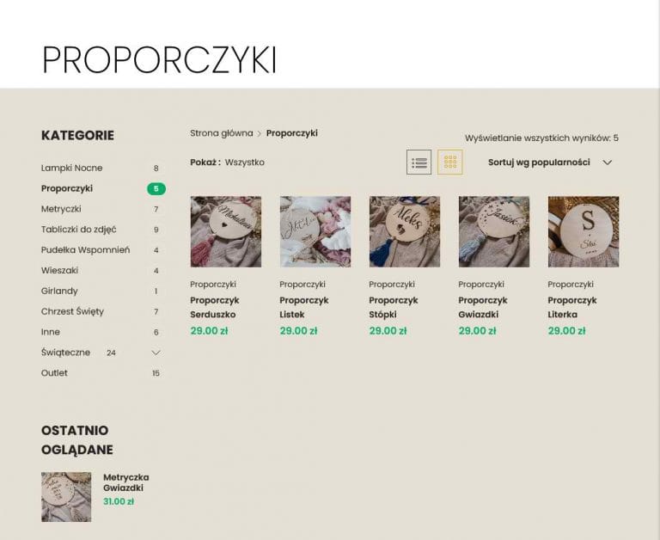Switch to grid view layout
Image resolution: width=660 pixels, height=540 pixels.
click(450, 163)
